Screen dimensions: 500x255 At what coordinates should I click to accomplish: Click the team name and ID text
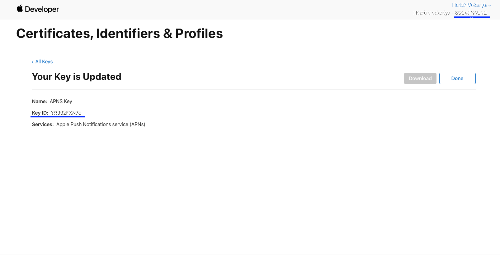point(451,13)
